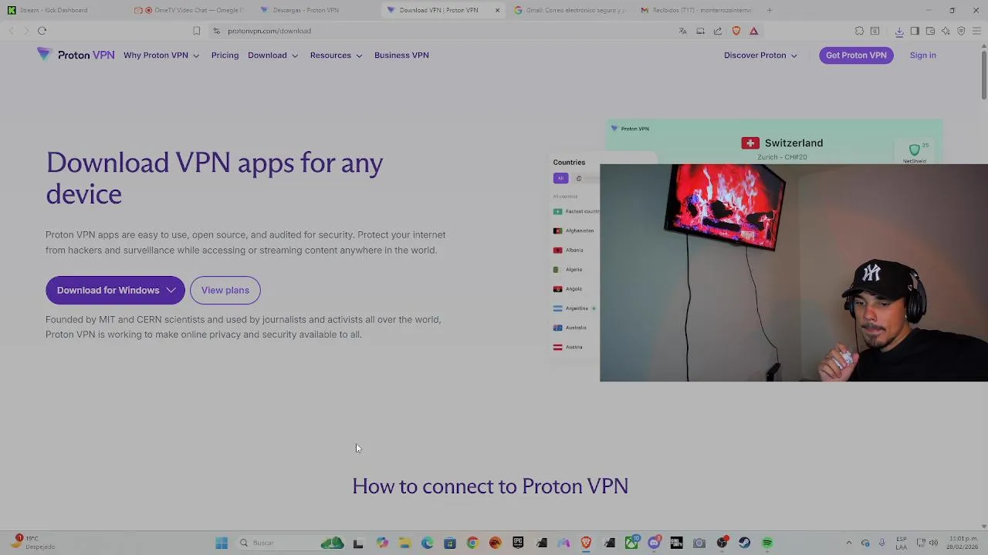Switch to the Stream - Kick Dashboard tab

[62, 10]
